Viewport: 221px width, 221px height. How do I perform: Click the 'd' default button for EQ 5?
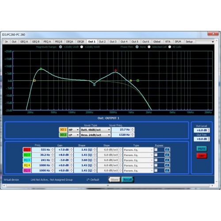point(167,171)
